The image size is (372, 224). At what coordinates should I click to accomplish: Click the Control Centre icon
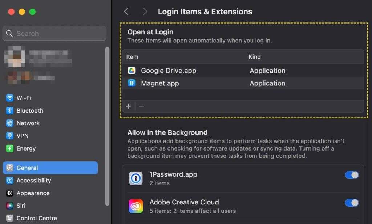pyautogui.click(x=10, y=218)
